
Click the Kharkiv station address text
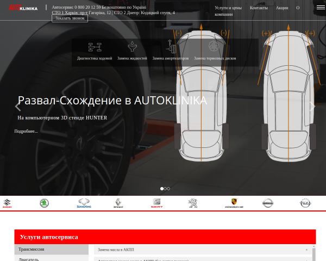(81, 13)
